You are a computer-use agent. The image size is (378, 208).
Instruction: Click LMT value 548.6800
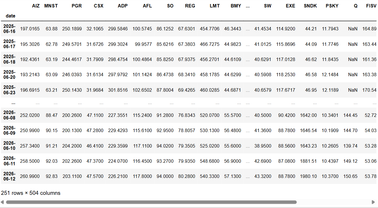(x=210, y=161)
